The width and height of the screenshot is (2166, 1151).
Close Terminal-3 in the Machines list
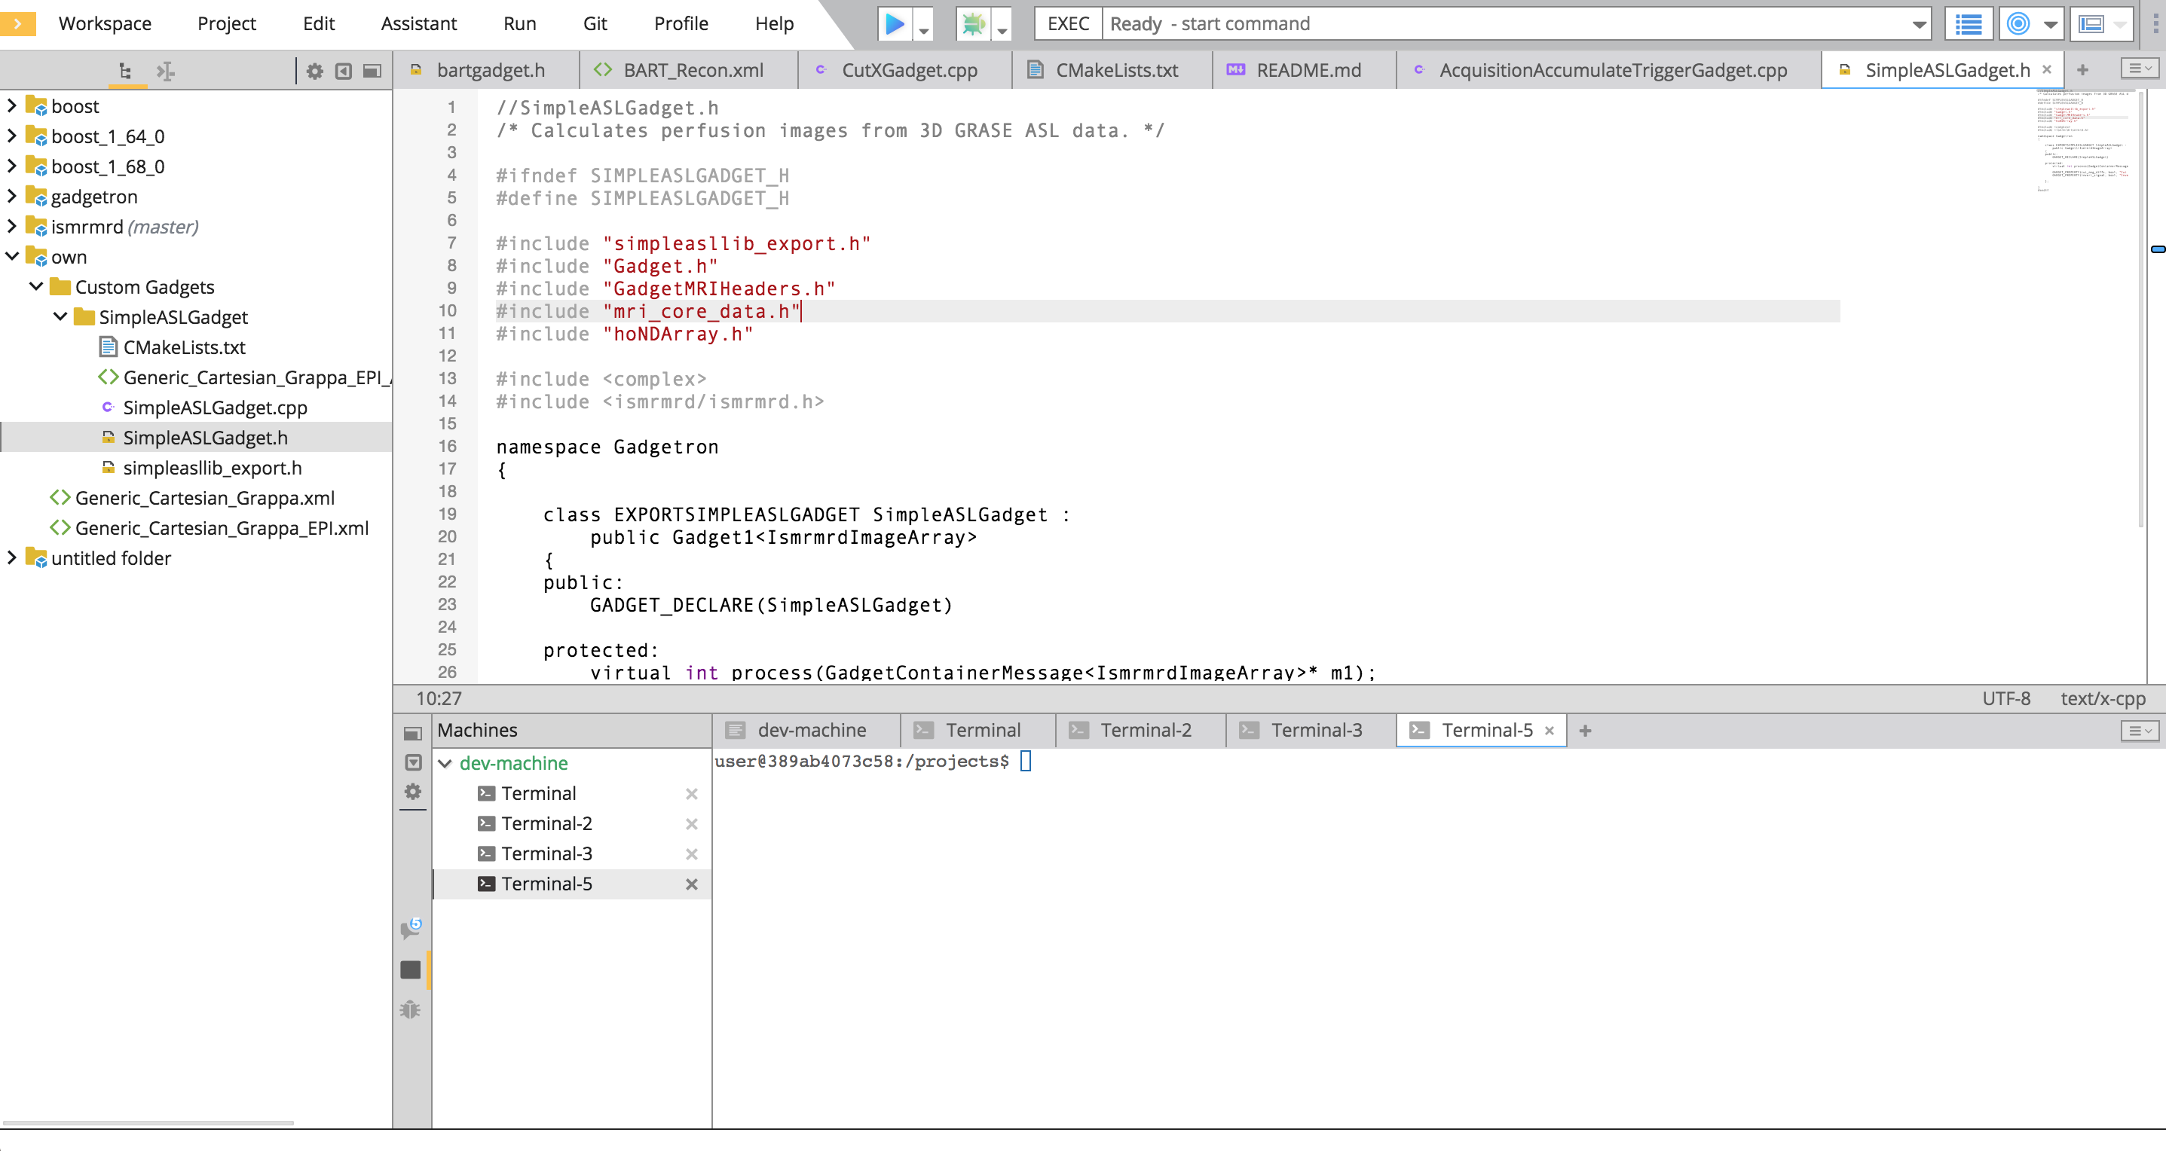(x=691, y=853)
